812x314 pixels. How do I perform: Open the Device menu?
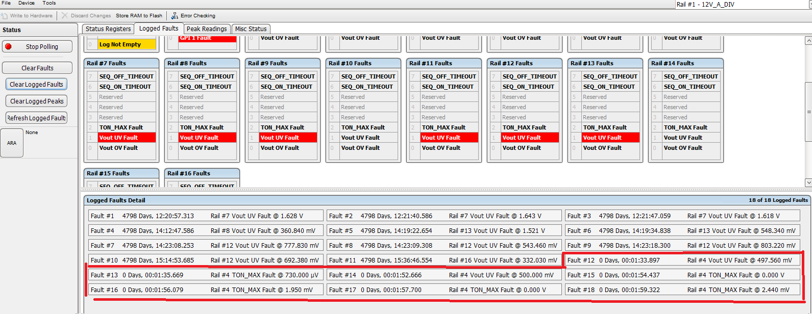tap(27, 3)
